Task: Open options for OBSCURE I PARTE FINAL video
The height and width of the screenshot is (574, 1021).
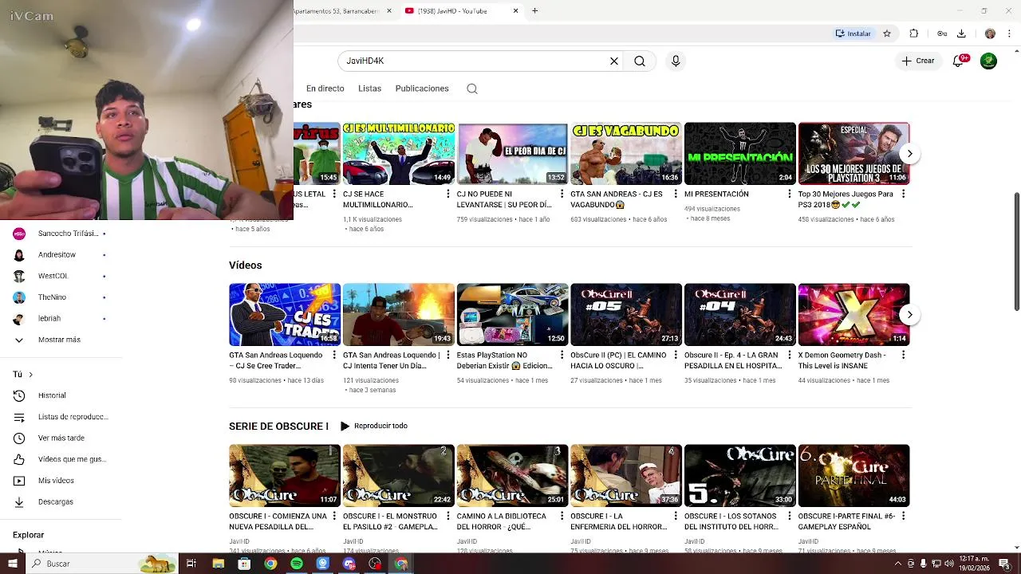Action: click(903, 516)
